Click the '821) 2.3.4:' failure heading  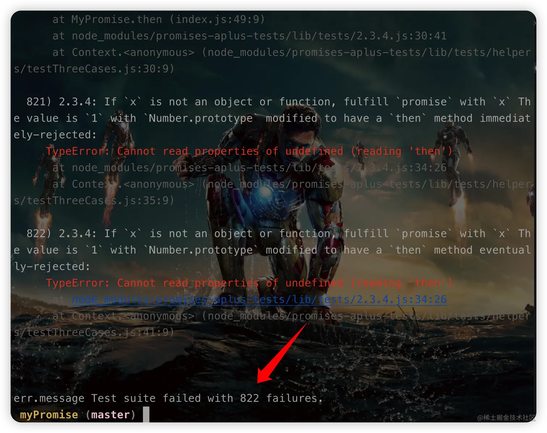click(x=62, y=102)
